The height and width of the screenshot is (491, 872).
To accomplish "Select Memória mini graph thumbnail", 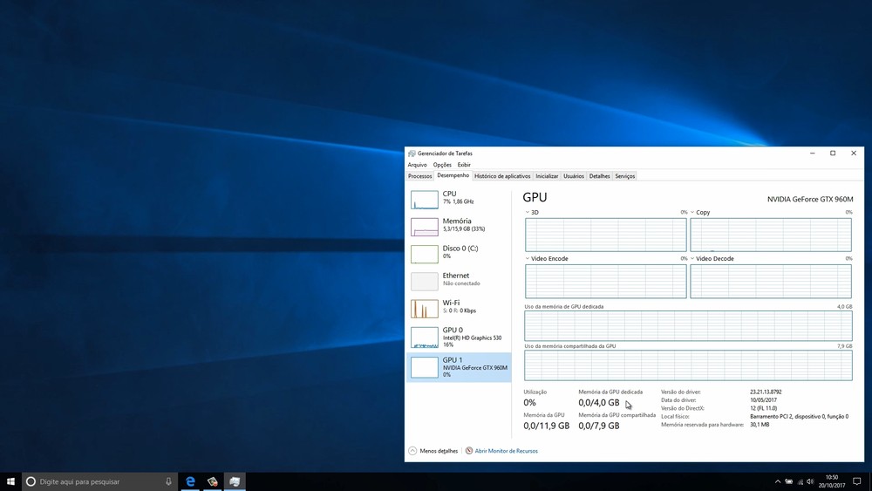I will pos(425,227).
